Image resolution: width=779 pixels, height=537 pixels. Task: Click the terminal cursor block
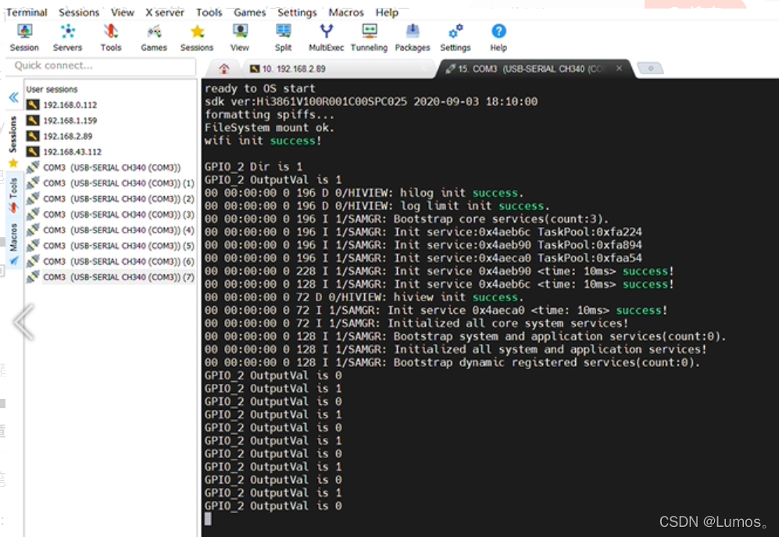(208, 518)
